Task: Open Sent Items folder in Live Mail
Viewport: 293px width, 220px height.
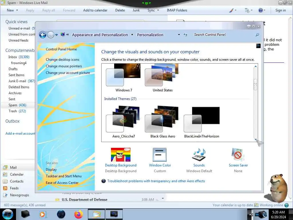Action: (16, 75)
